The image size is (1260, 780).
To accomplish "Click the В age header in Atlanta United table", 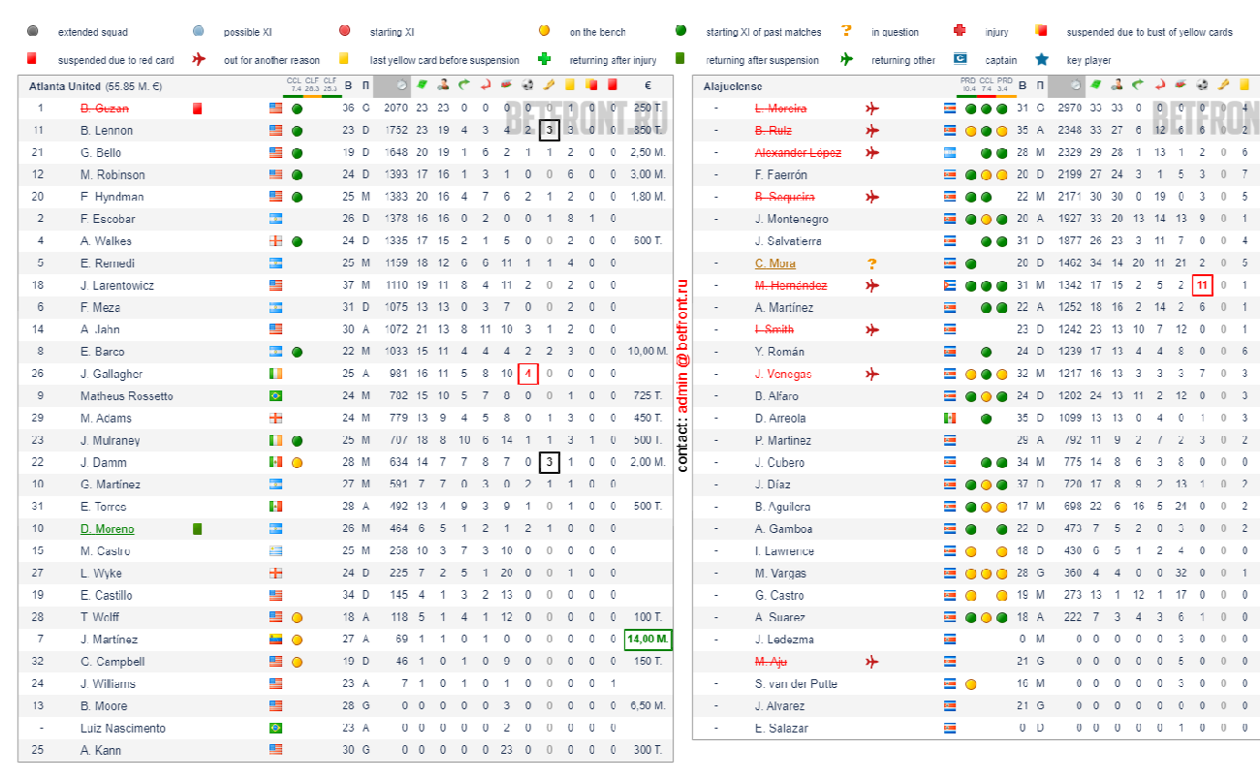I will (x=349, y=85).
